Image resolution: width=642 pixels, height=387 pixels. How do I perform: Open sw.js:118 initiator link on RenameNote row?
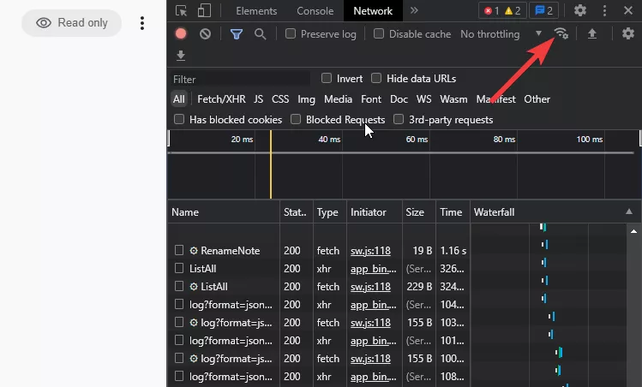coord(370,250)
